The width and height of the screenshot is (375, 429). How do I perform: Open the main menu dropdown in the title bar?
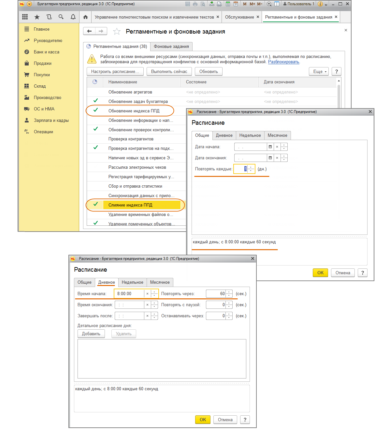point(29,4)
